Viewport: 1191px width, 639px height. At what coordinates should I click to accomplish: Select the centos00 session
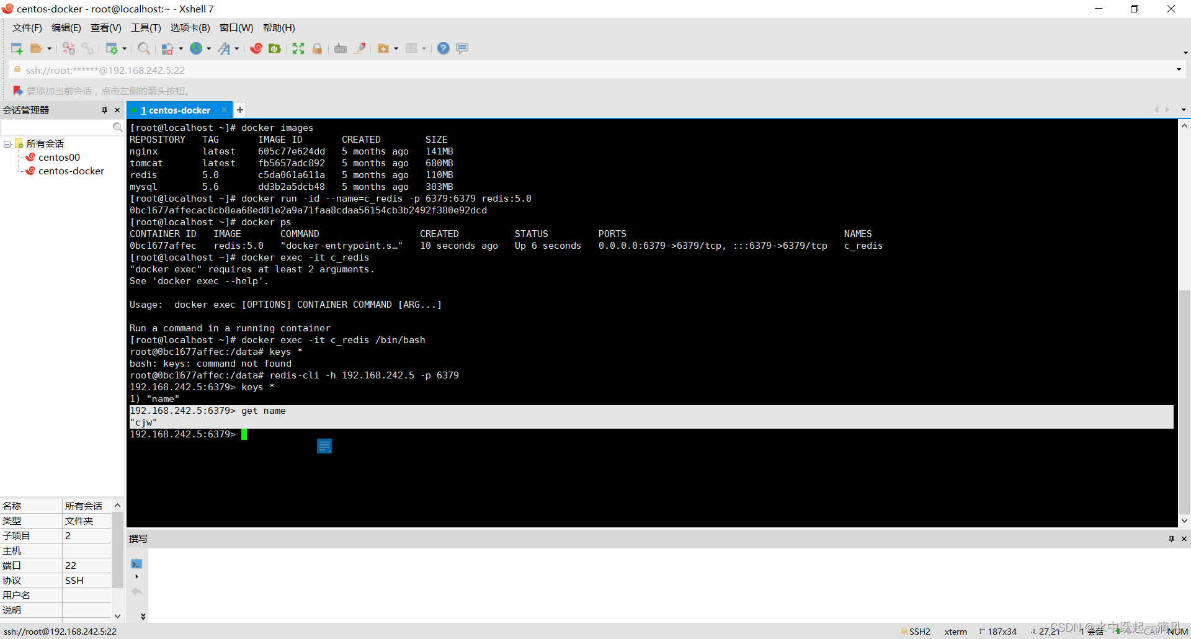click(x=59, y=158)
